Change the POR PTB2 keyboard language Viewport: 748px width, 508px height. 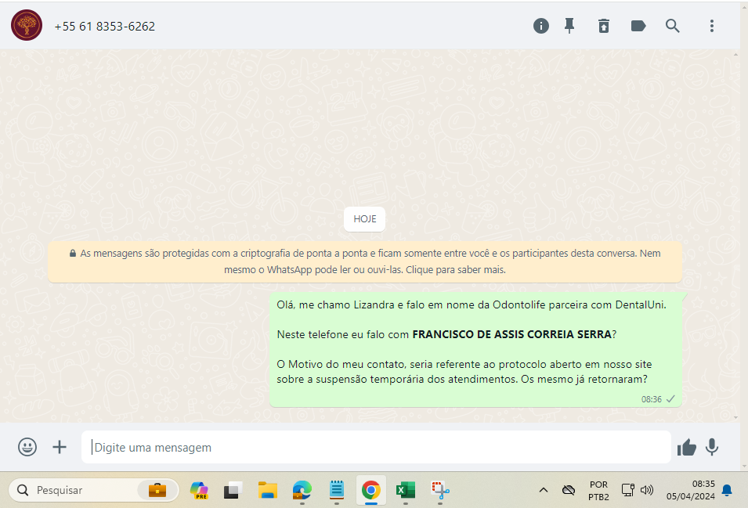point(598,490)
